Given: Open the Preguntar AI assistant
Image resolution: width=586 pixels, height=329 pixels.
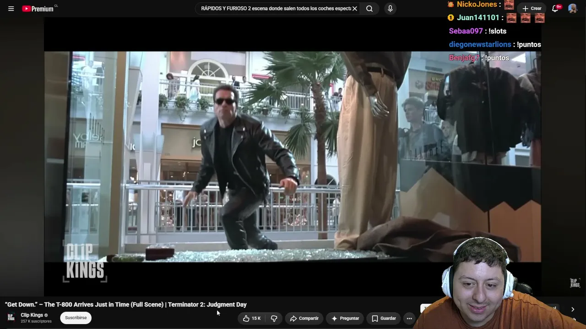Looking at the screenshot, I should 345,318.
